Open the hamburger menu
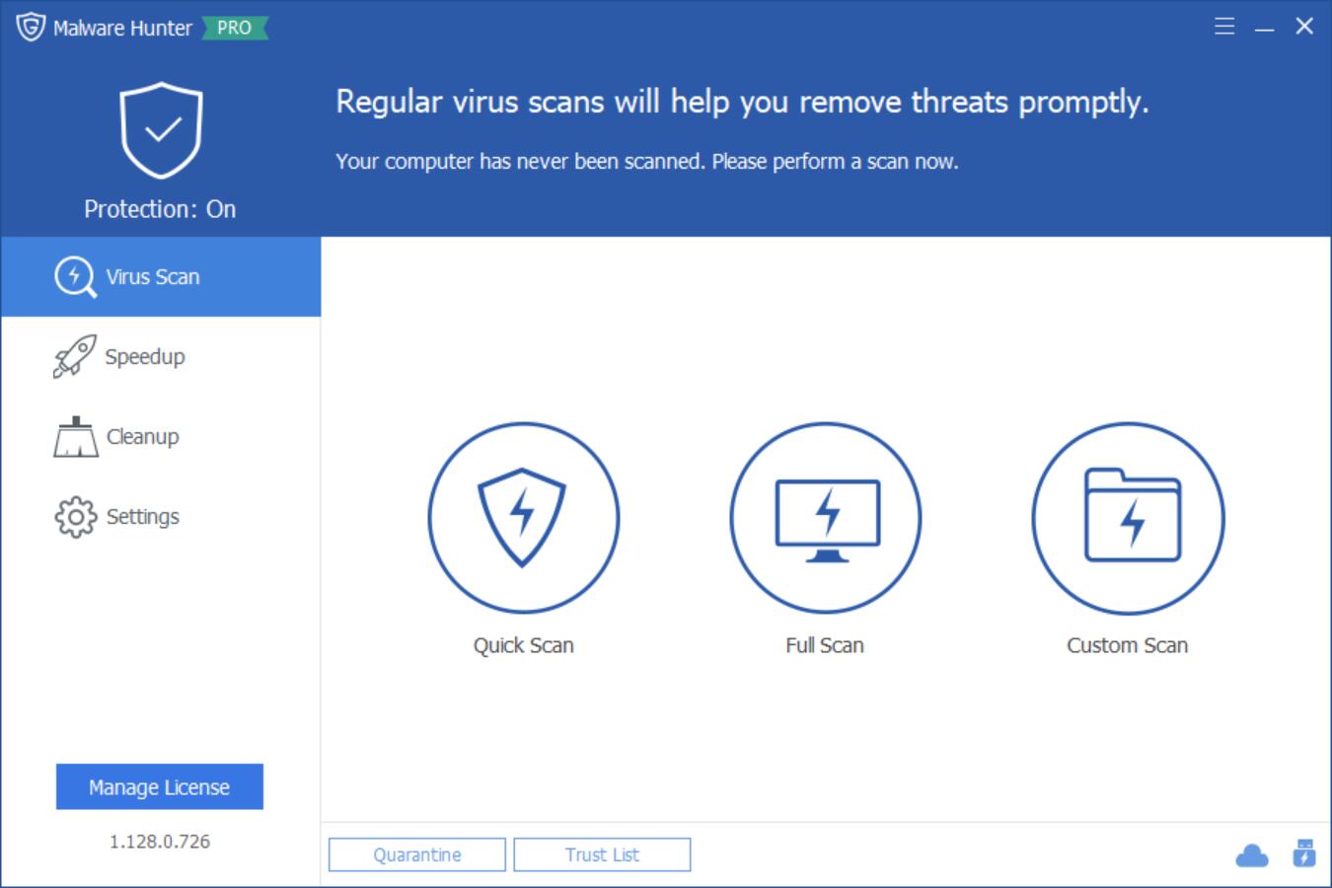This screenshot has height=888, width=1332. point(1223,27)
